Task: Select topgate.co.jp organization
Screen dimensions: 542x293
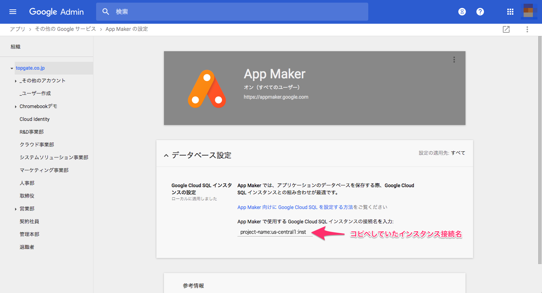Action: point(30,68)
